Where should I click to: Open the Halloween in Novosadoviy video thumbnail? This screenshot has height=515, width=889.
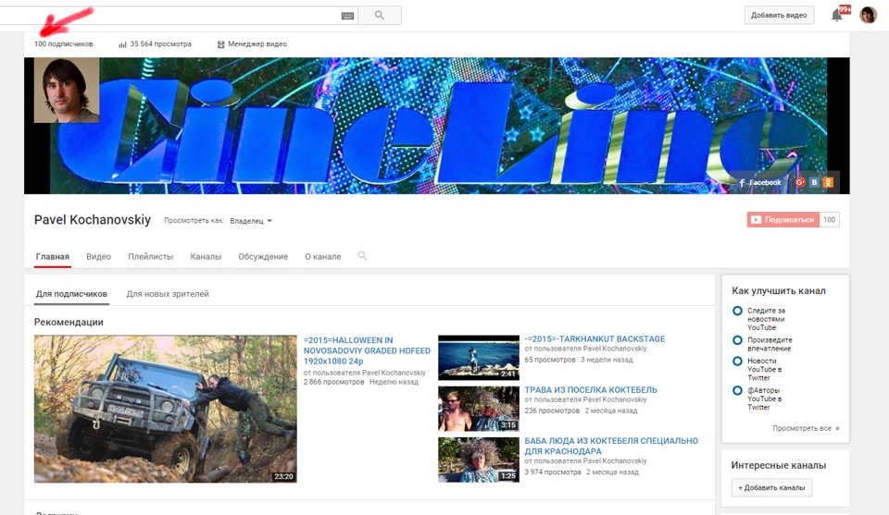(x=166, y=409)
